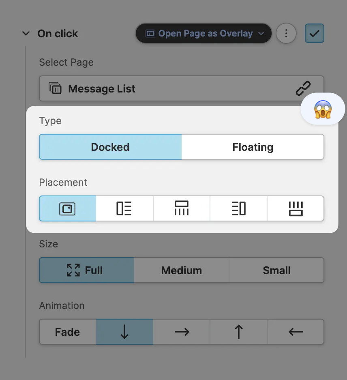Switch overlay type to Floating

point(253,147)
